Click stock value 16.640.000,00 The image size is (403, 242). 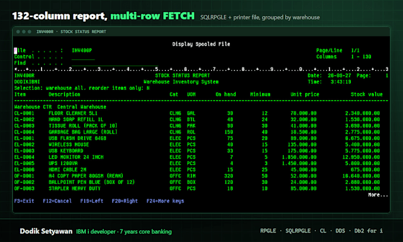pyautogui.click(x=361, y=176)
